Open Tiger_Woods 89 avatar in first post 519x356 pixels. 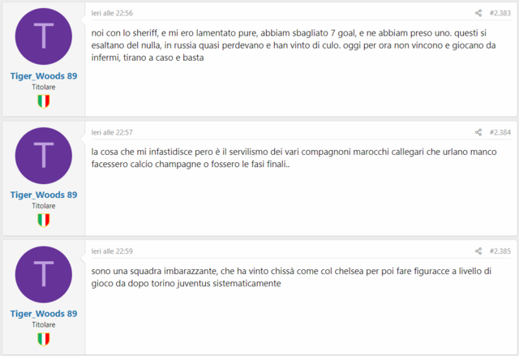pos(44,36)
